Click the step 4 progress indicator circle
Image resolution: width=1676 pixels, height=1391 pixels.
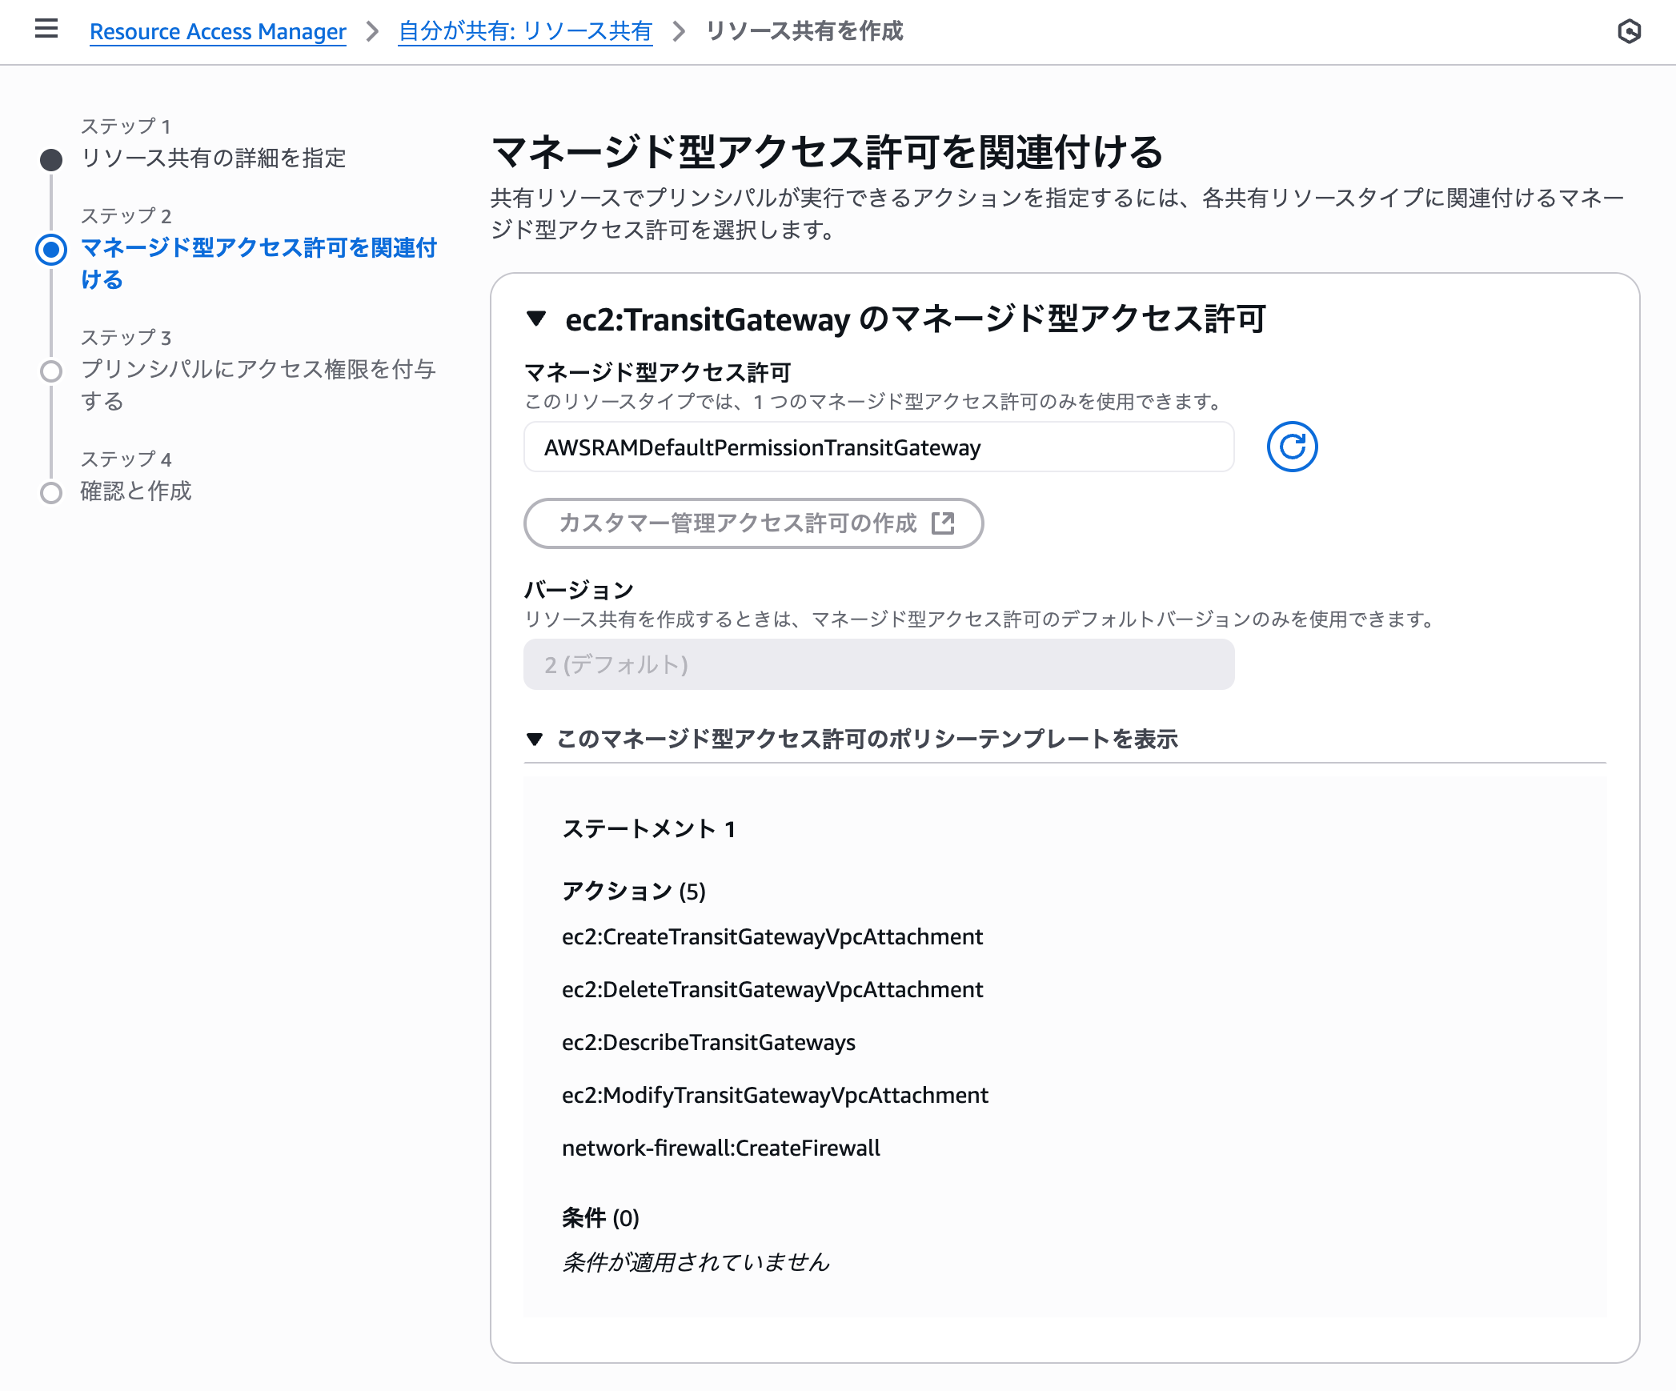pos(52,493)
